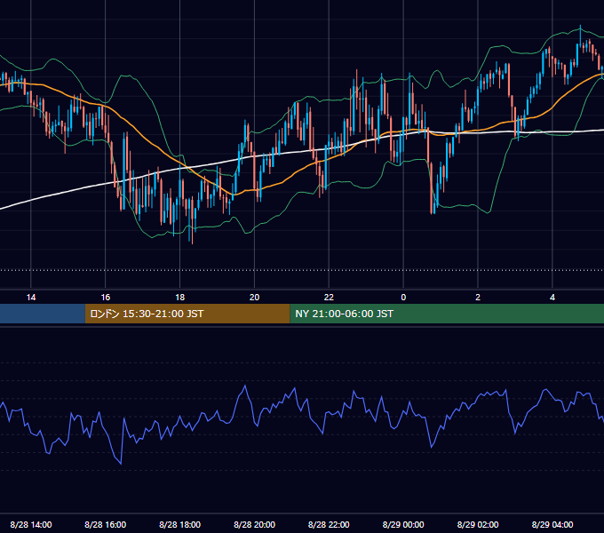Click the 20 hour label on upper axis
Screen dimensions: 604x533
[x=254, y=298]
